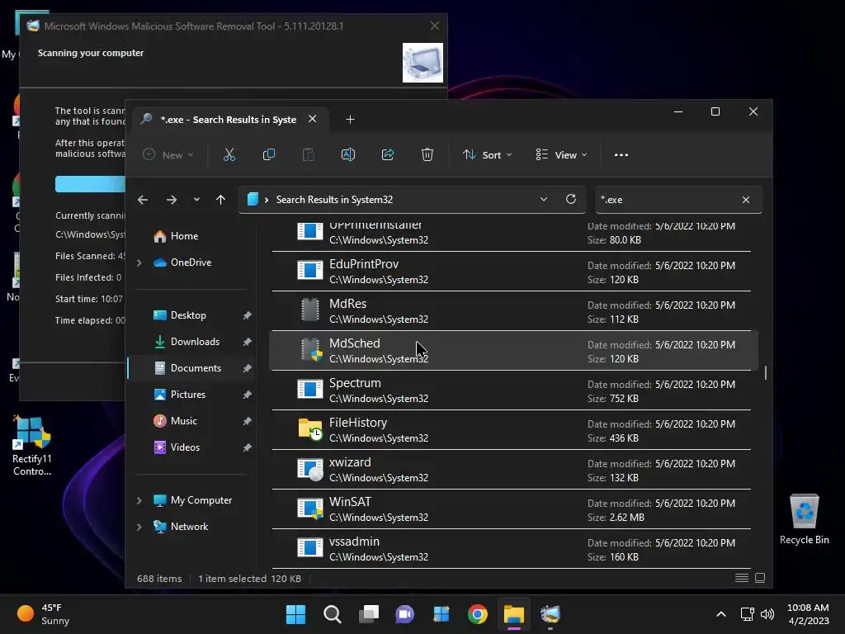Open the Windows Start button
Image resolution: width=845 pixels, height=634 pixels.
[295, 614]
